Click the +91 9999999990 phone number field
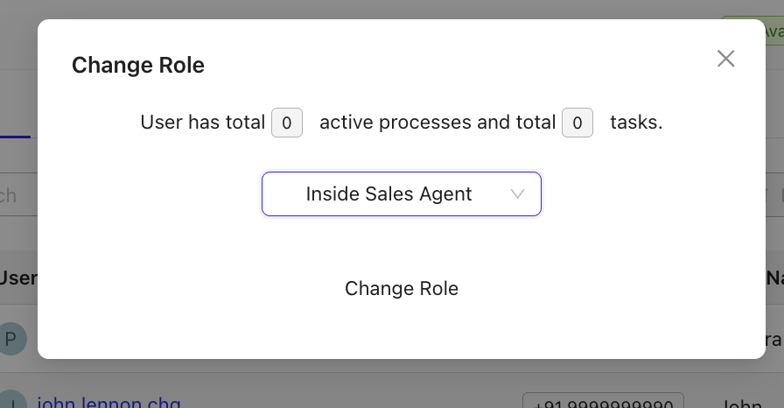The height and width of the screenshot is (408, 784). click(602, 404)
